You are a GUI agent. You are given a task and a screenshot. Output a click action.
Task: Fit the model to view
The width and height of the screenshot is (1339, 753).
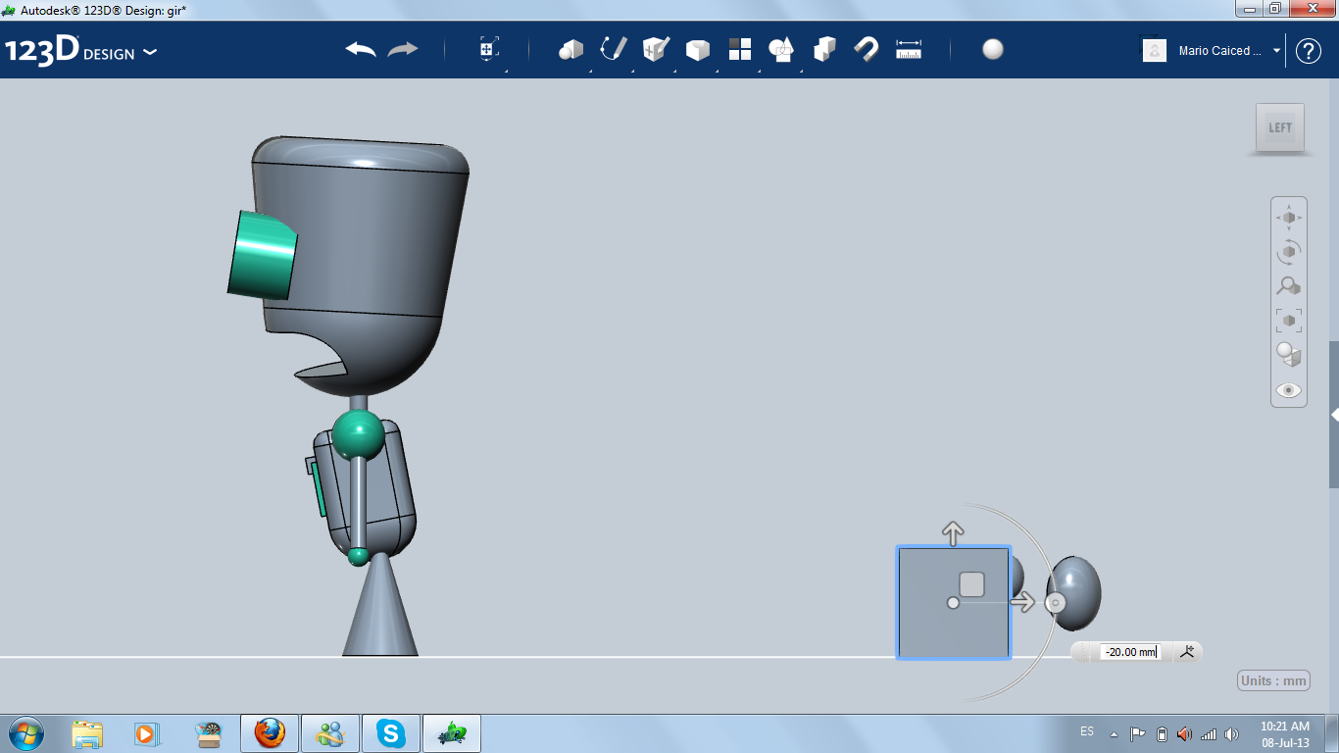click(x=1289, y=320)
